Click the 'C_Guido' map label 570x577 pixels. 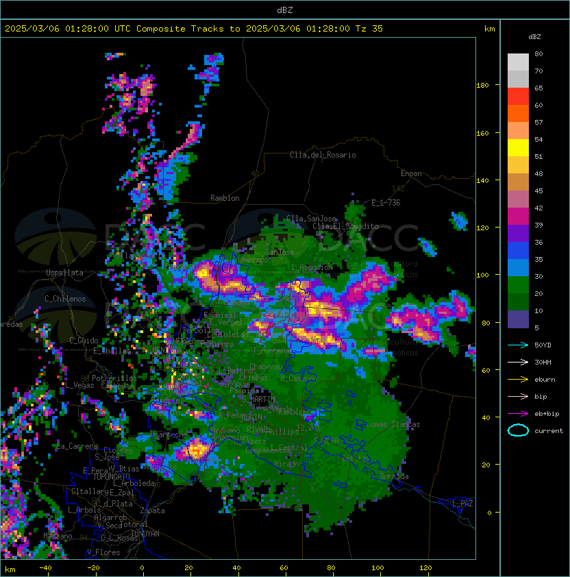84,341
